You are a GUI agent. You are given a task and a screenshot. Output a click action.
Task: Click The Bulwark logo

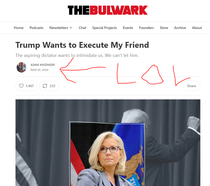click(x=108, y=10)
